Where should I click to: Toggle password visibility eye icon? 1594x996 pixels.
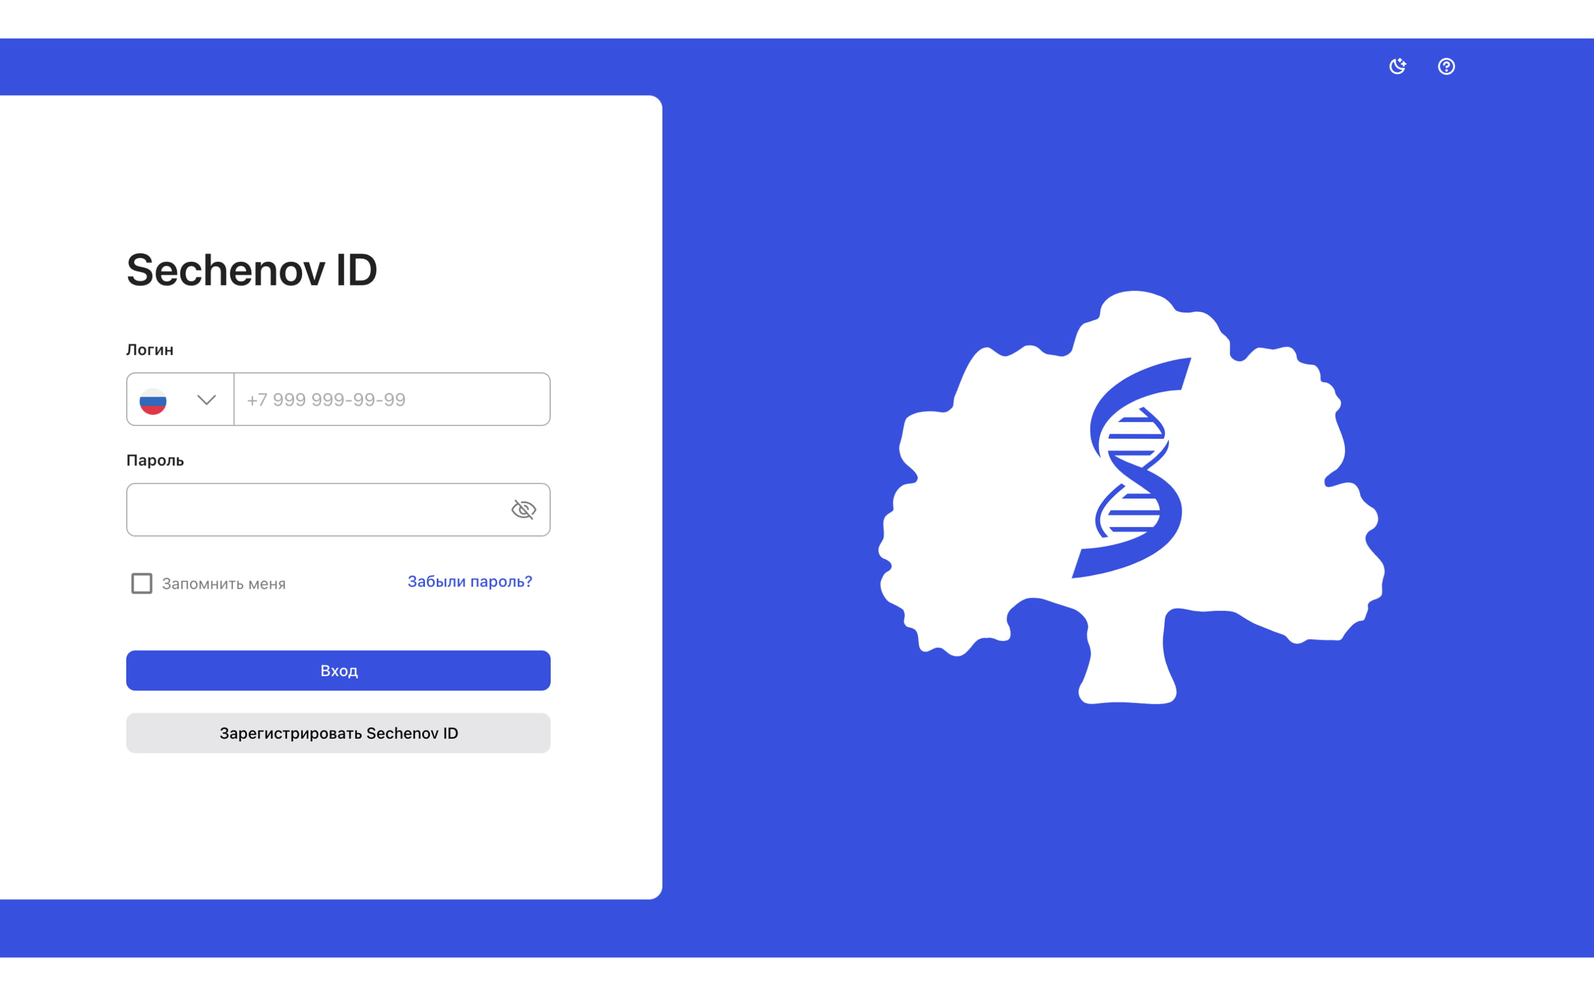tap(523, 509)
